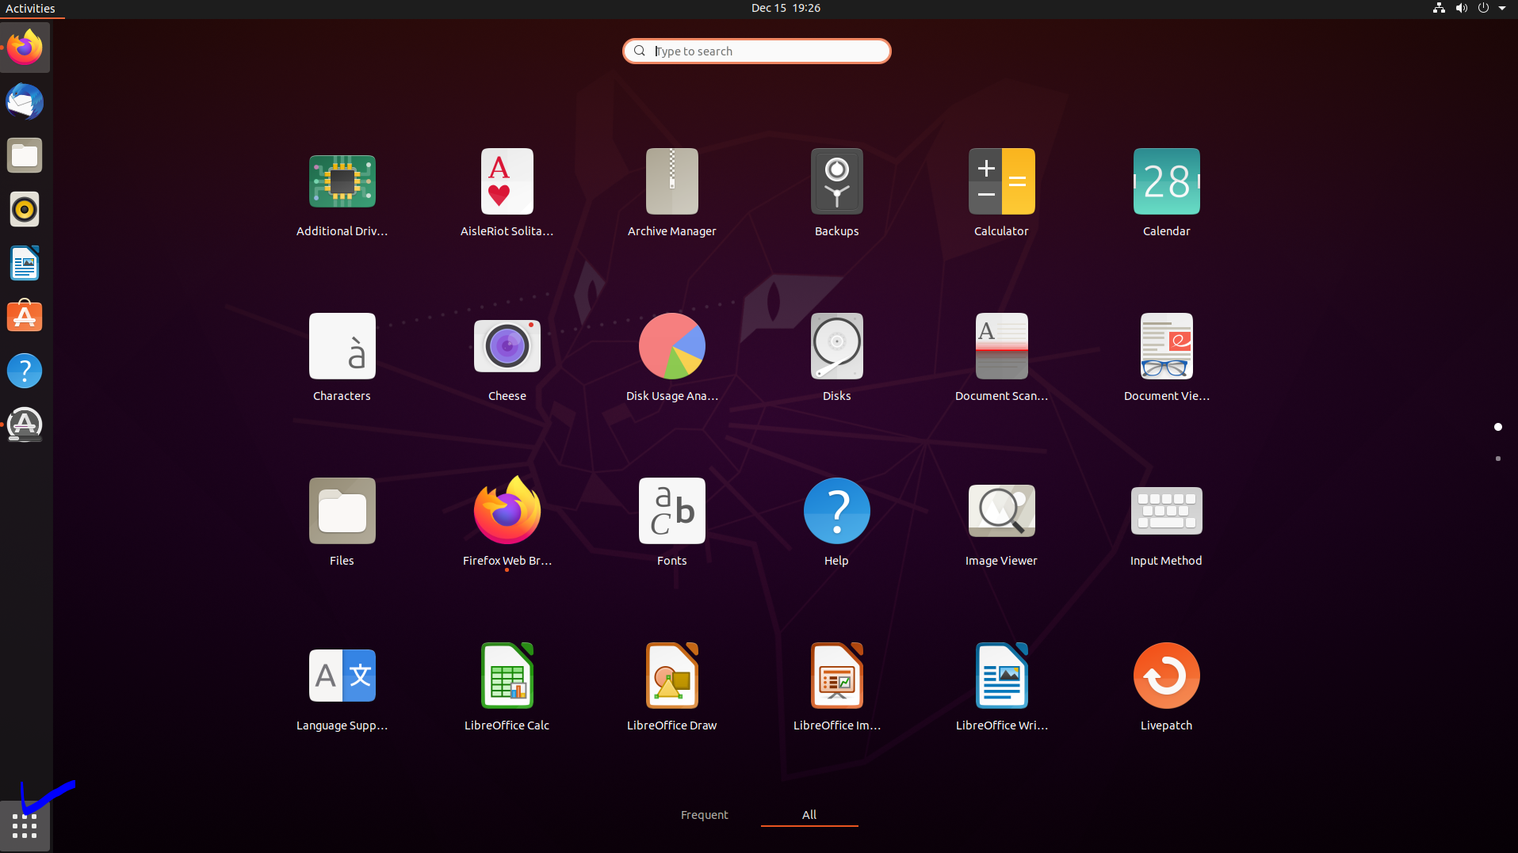
Task: Open the clock date menu
Action: tap(786, 8)
